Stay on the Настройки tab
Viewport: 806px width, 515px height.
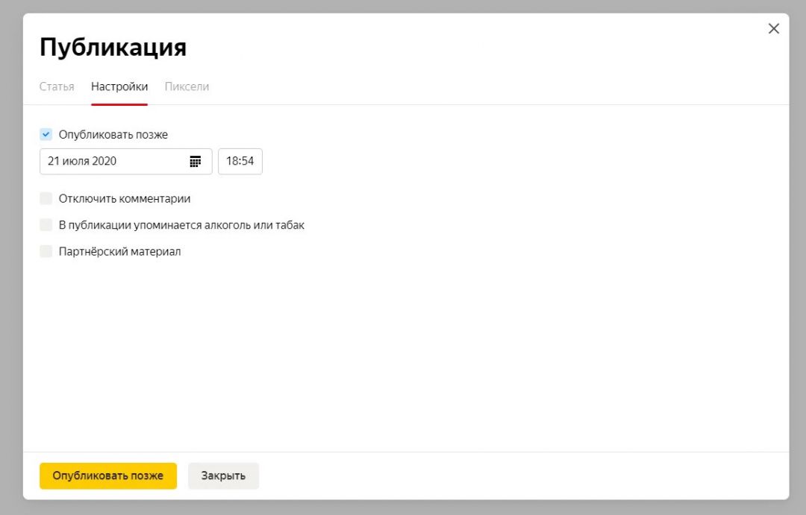pos(119,86)
